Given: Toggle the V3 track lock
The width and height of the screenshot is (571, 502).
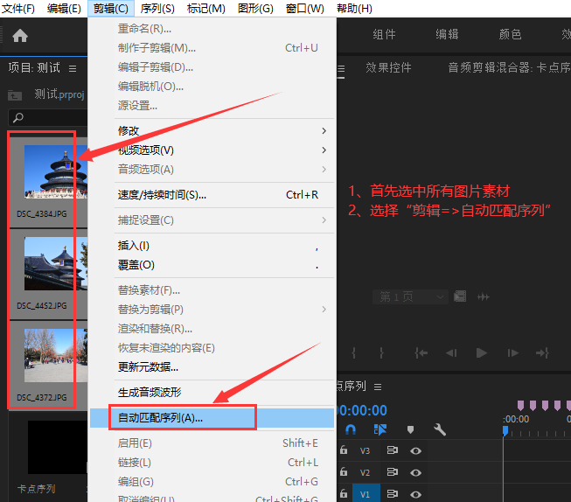Looking at the screenshot, I should 344,450.
